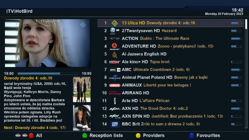Click the ANIMAUX channel logo
The image size is (249, 140).
(115, 85)
